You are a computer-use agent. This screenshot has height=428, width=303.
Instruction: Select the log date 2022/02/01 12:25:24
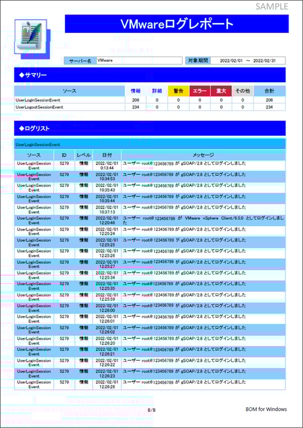pyautogui.click(x=107, y=231)
